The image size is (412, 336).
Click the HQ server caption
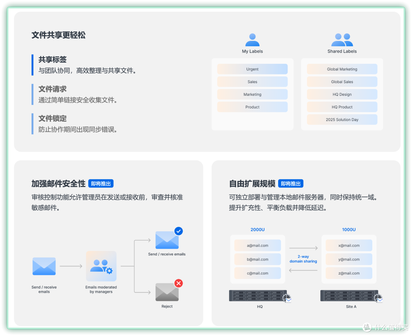coord(260,307)
